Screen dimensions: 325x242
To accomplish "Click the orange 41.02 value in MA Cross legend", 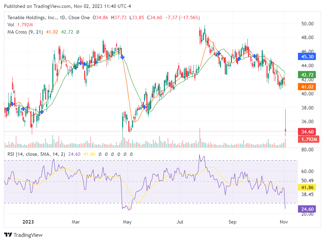I will [52, 32].
